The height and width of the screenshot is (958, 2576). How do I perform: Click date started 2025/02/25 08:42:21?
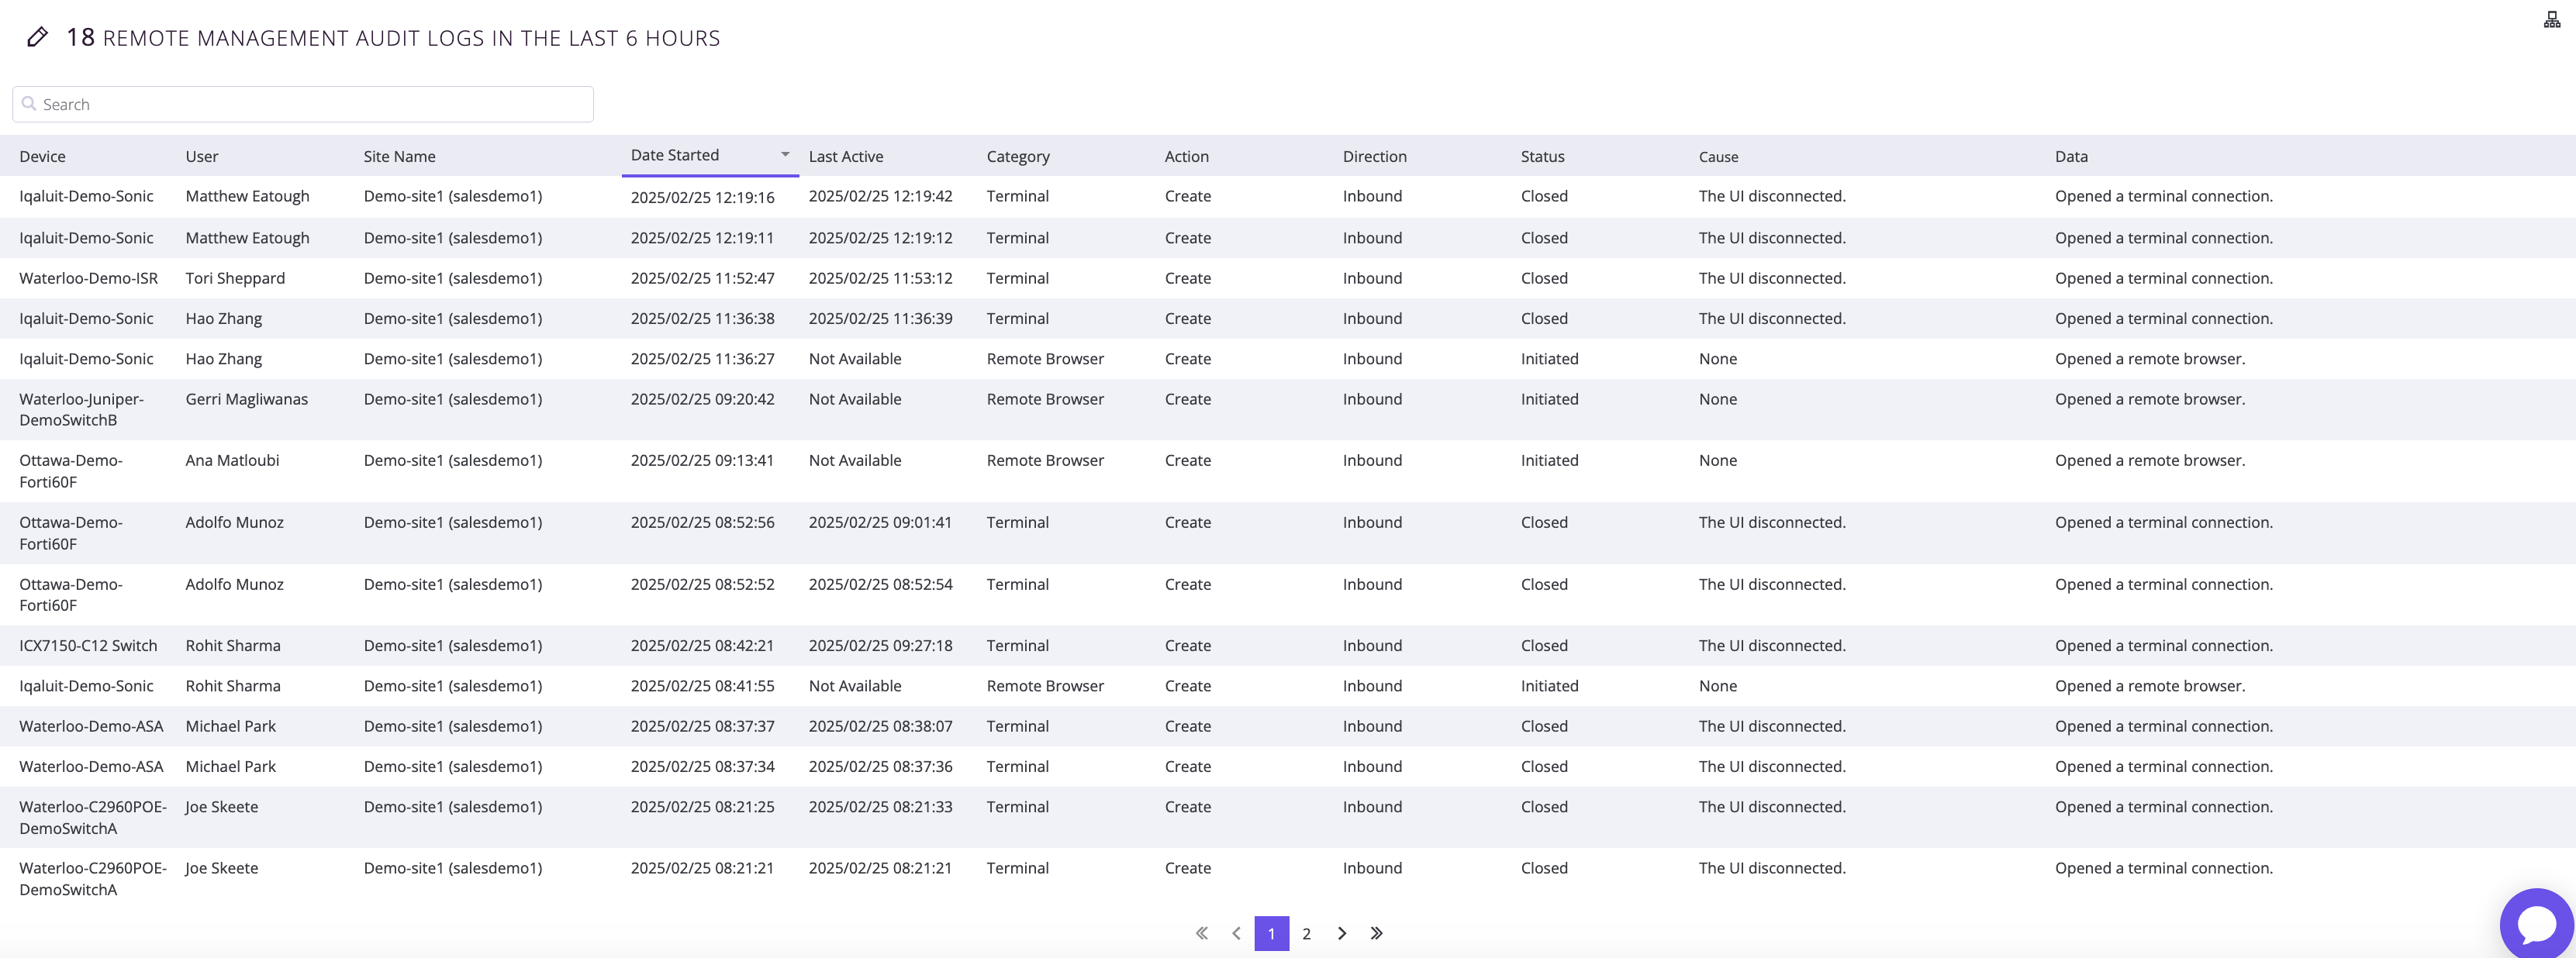[703, 645]
